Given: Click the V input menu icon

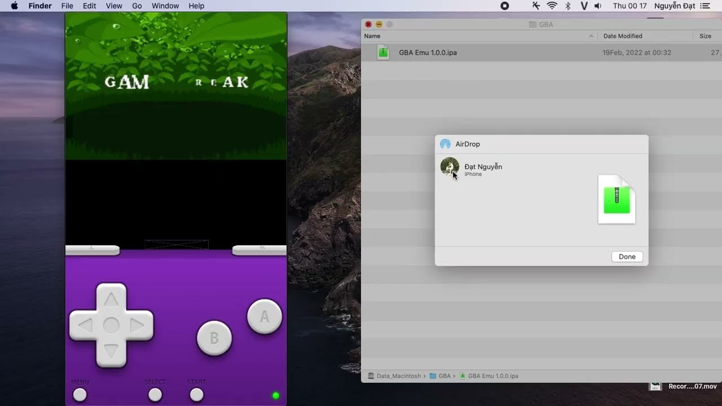Looking at the screenshot, I should [584, 6].
